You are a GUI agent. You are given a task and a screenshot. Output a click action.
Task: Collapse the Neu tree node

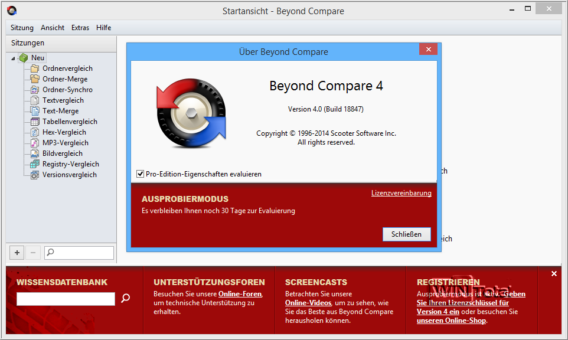13,58
